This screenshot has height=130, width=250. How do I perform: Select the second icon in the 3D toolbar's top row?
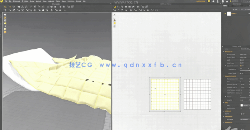tap(10, 7)
